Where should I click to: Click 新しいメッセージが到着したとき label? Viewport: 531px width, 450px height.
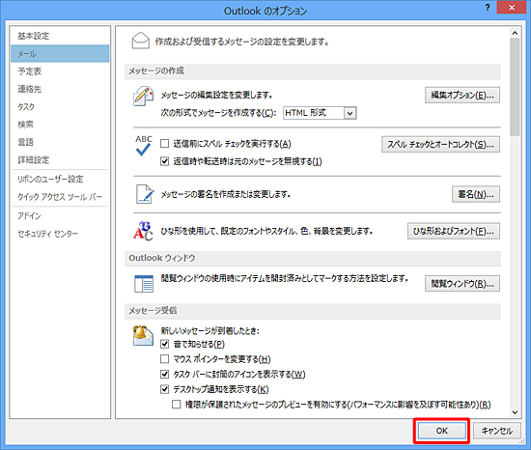click(210, 330)
